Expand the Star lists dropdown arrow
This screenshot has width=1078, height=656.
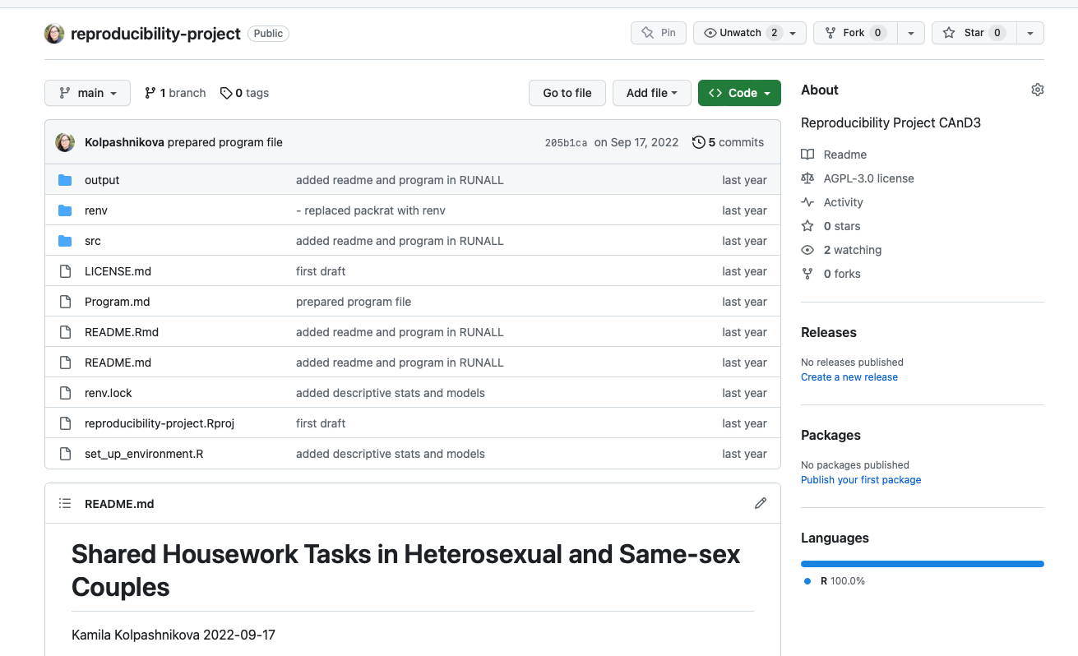pyautogui.click(x=1030, y=33)
